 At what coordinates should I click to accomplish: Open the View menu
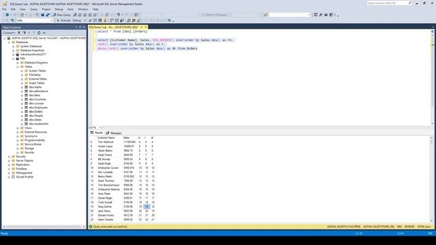pyautogui.click(x=22, y=9)
